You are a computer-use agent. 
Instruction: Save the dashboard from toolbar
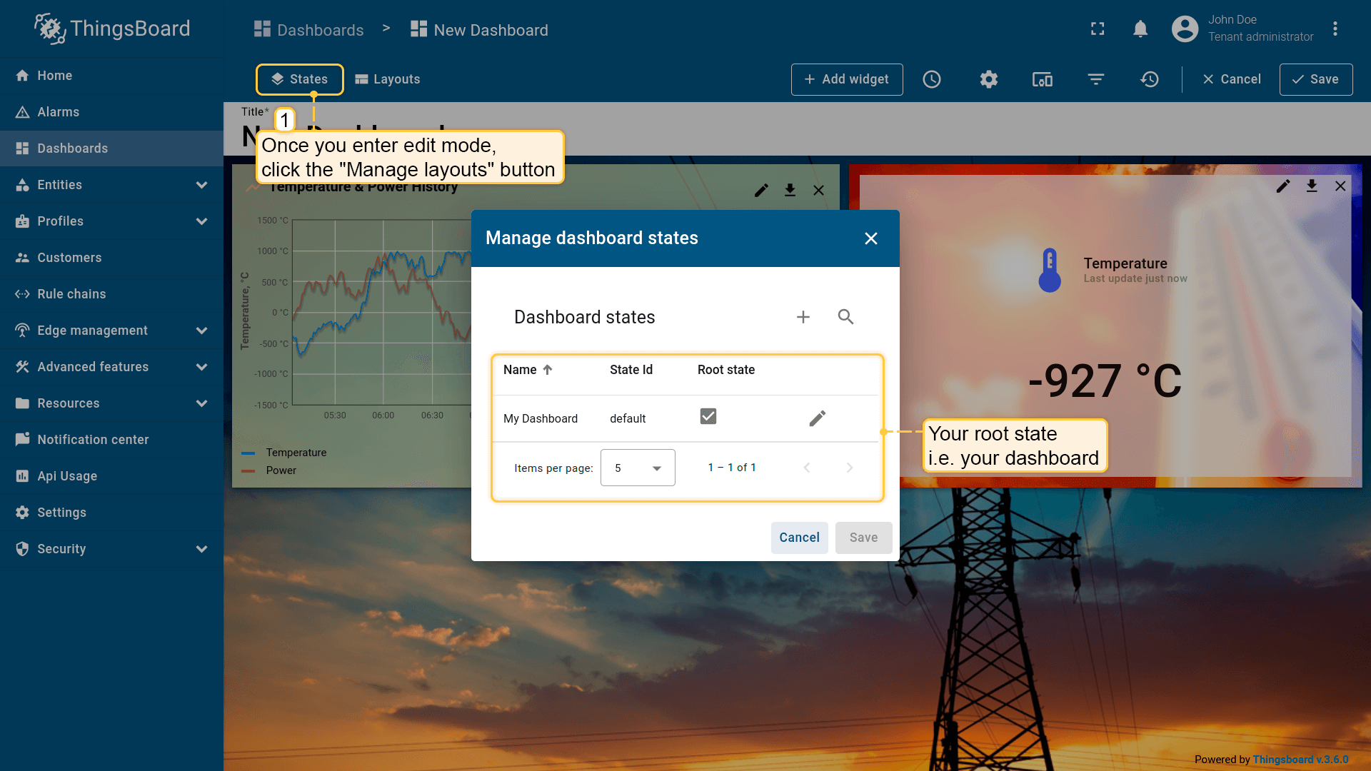1316,79
